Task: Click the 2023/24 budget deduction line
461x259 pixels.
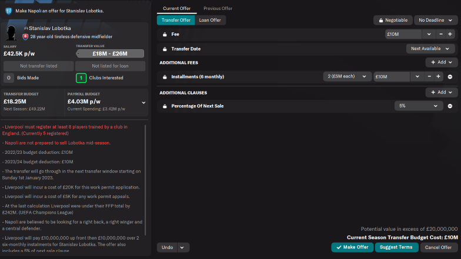Action: [38, 162]
